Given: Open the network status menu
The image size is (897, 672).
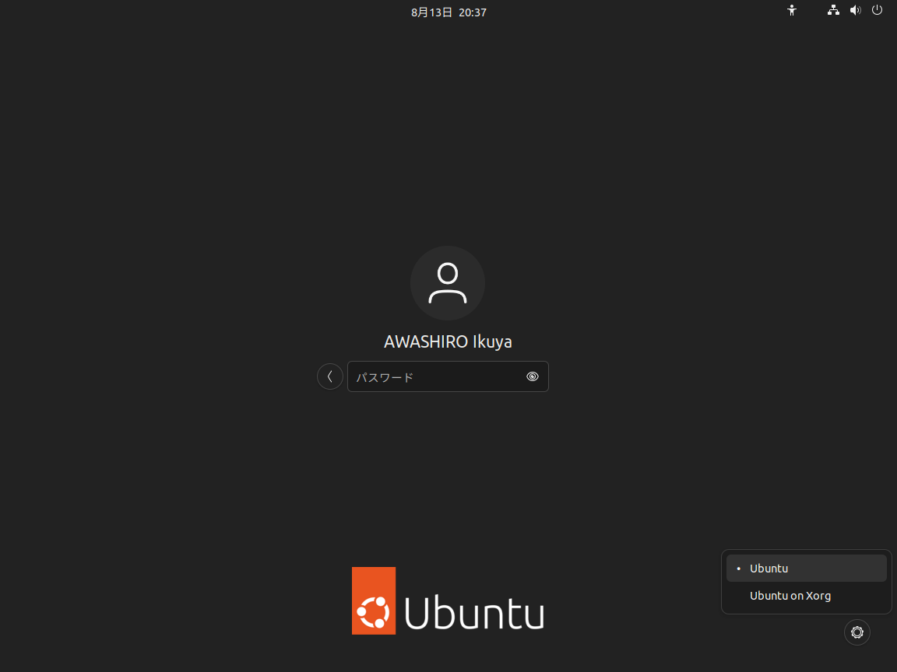Looking at the screenshot, I should tap(832, 11).
